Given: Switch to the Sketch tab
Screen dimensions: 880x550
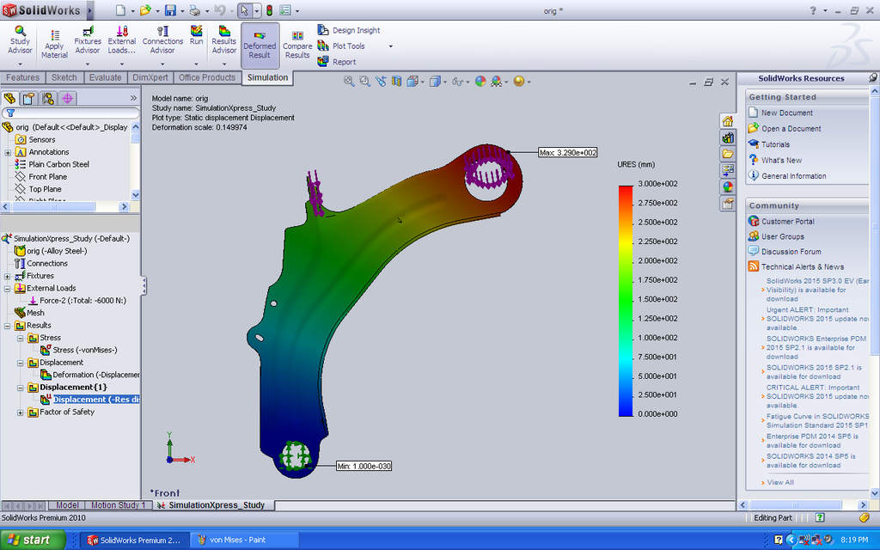Looking at the screenshot, I should [64, 77].
